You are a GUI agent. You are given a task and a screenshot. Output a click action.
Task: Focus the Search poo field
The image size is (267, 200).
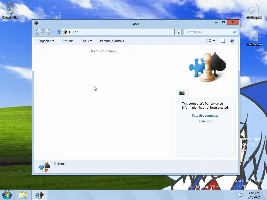[x=211, y=32]
